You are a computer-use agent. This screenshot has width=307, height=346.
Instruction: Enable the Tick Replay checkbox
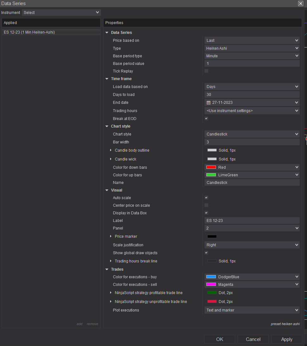(206, 71)
